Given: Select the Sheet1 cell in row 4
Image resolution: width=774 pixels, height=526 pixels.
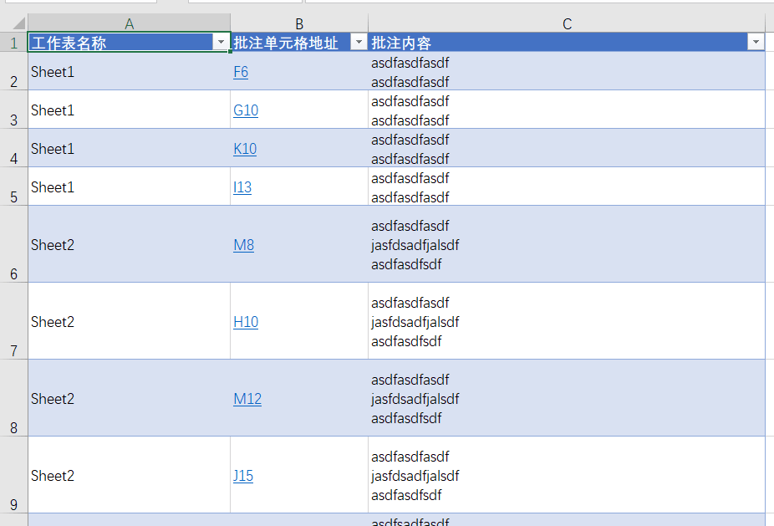Looking at the screenshot, I should [130, 148].
